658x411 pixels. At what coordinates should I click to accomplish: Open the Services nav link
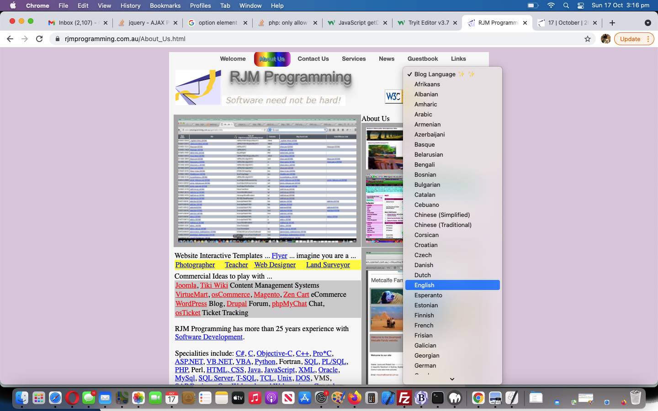(354, 59)
